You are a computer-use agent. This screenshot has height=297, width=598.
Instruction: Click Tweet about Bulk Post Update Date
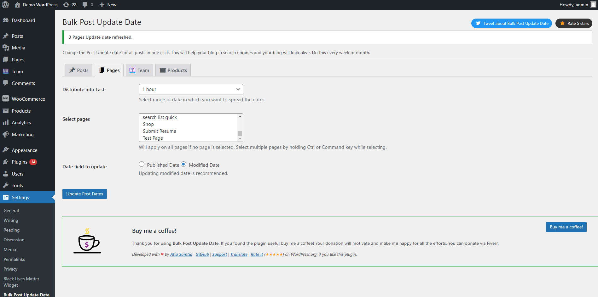511,23
